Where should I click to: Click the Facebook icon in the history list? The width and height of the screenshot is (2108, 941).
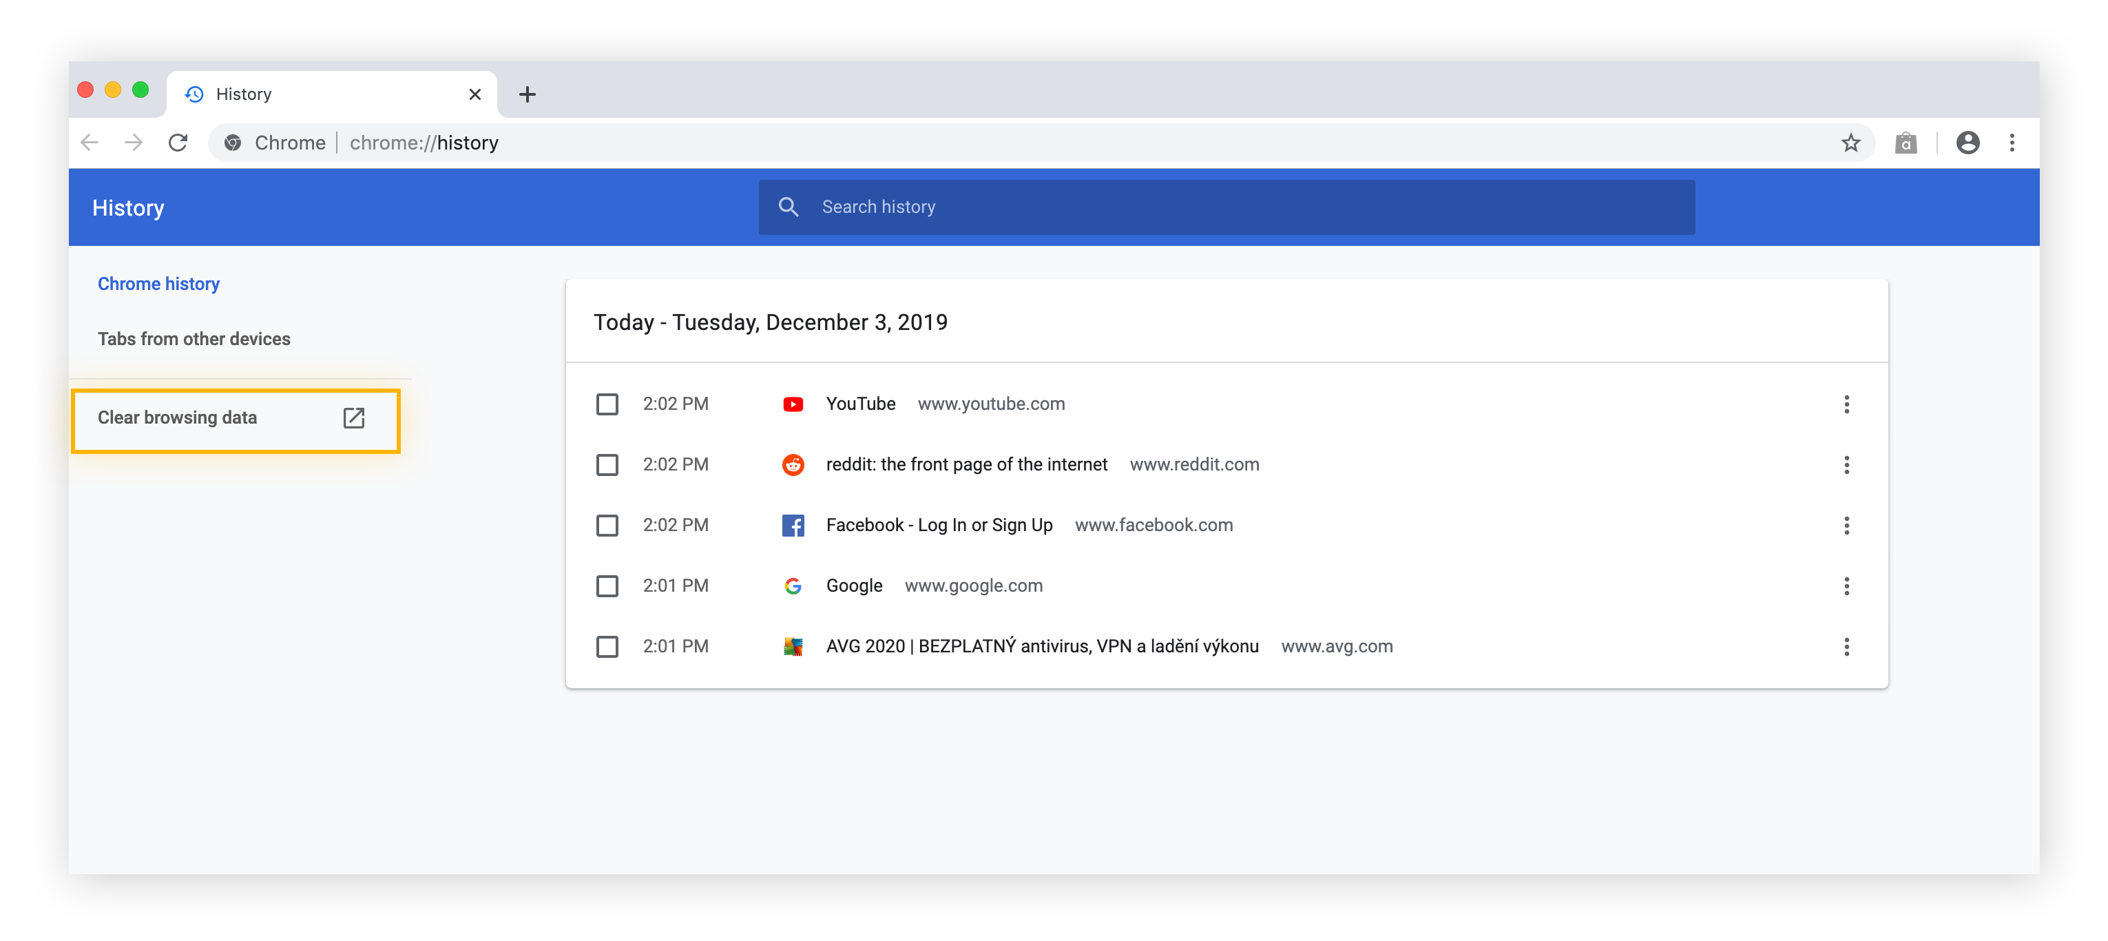pos(793,524)
